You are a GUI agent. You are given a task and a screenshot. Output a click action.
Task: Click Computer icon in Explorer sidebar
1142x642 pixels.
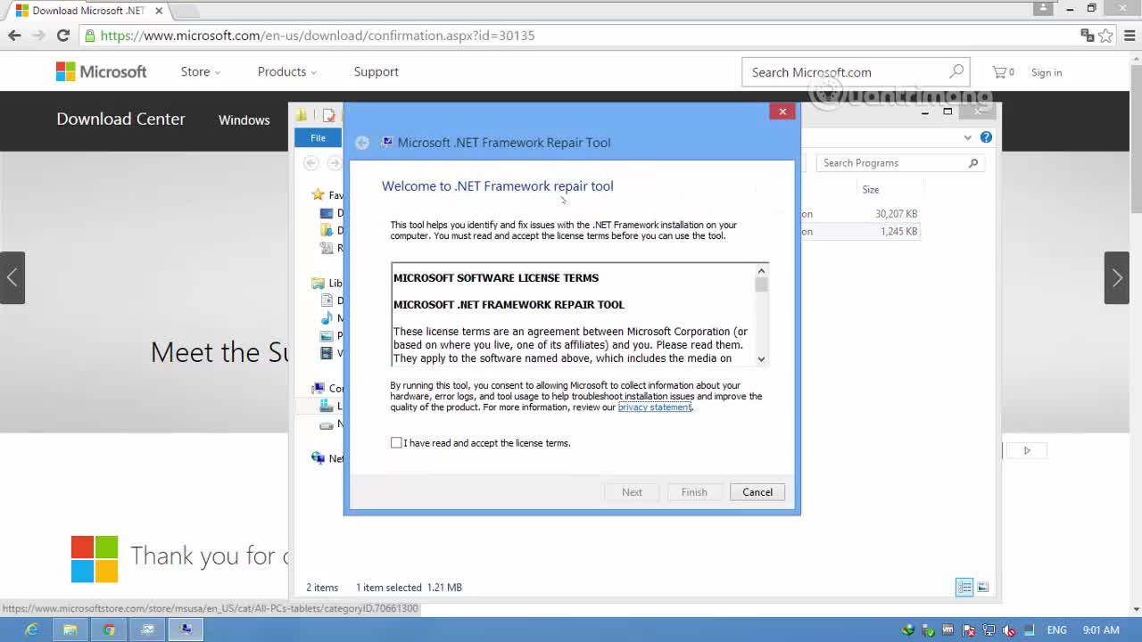(x=319, y=389)
